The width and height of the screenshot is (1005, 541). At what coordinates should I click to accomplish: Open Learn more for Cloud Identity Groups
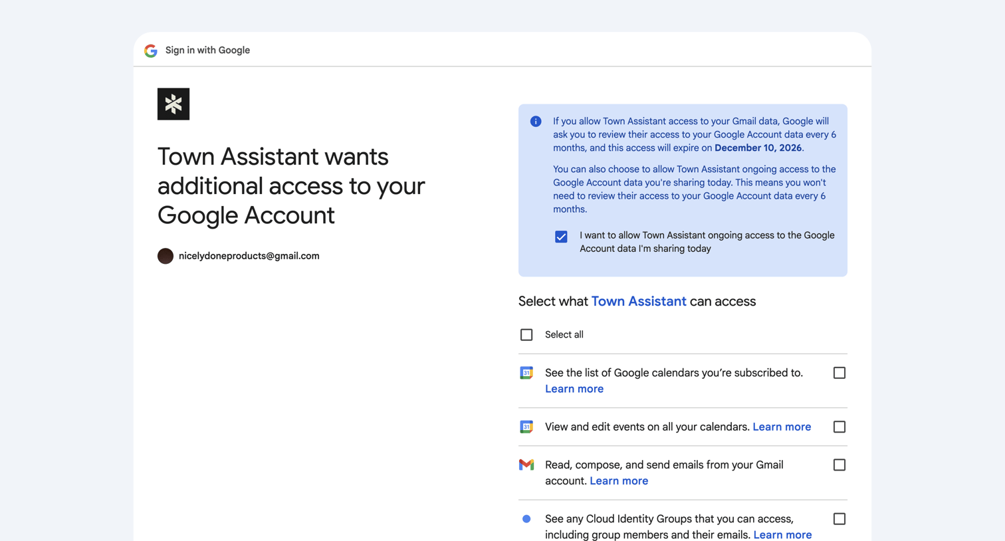tap(782, 534)
